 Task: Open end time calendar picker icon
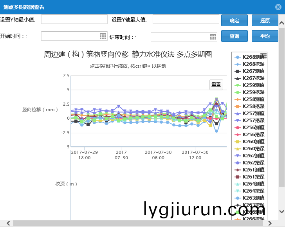(x=213, y=36)
